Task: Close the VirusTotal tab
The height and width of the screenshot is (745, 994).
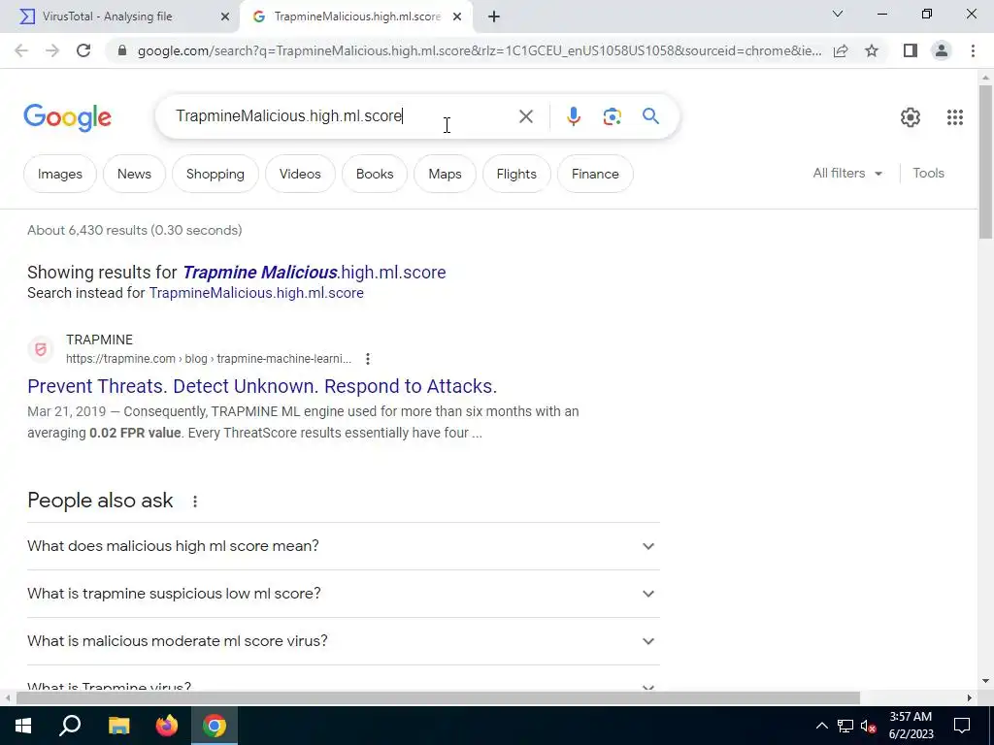Action: (225, 17)
